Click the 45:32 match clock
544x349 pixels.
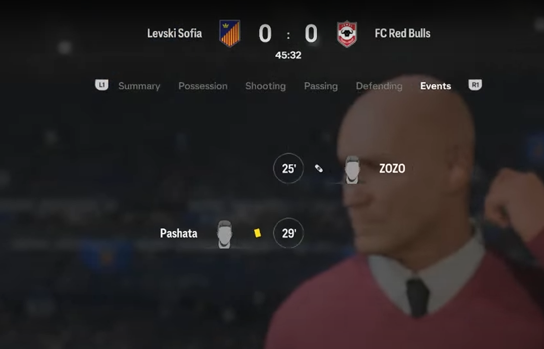point(288,55)
